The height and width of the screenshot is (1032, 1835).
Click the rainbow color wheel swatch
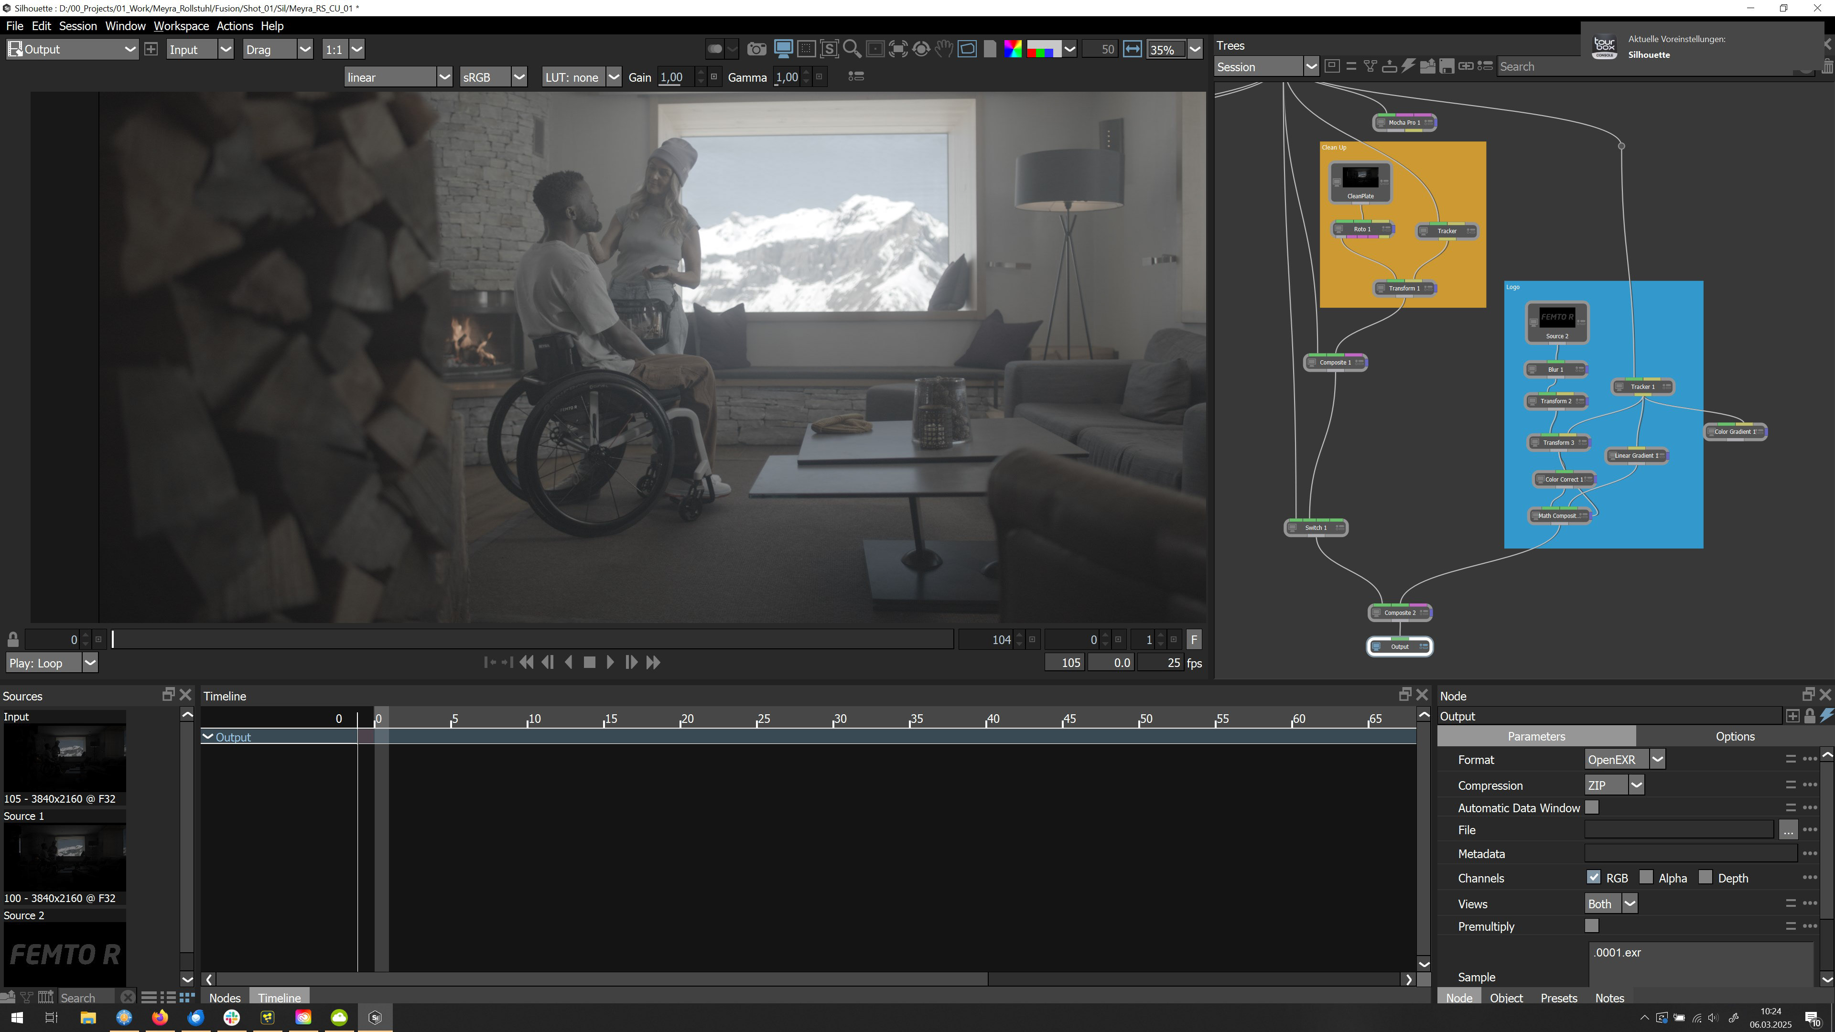(x=1012, y=49)
